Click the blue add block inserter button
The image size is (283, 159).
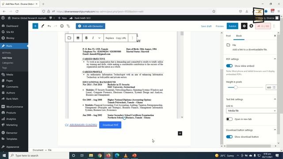35,26
